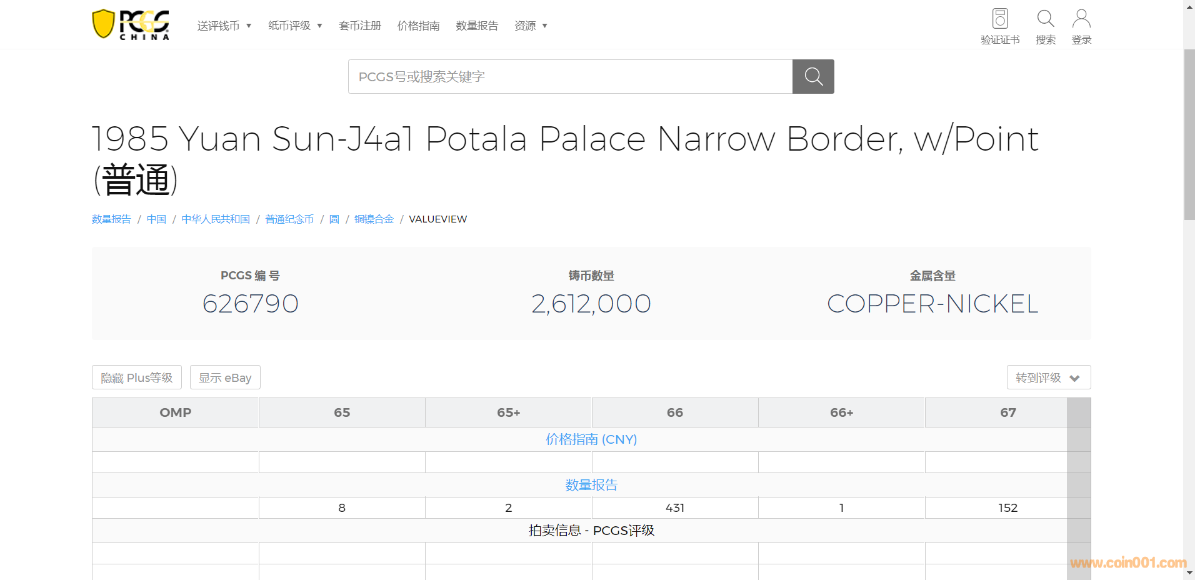The image size is (1195, 580).
Task: Focus the PCGS号或搜索关键字 search field
Action: [x=570, y=77]
